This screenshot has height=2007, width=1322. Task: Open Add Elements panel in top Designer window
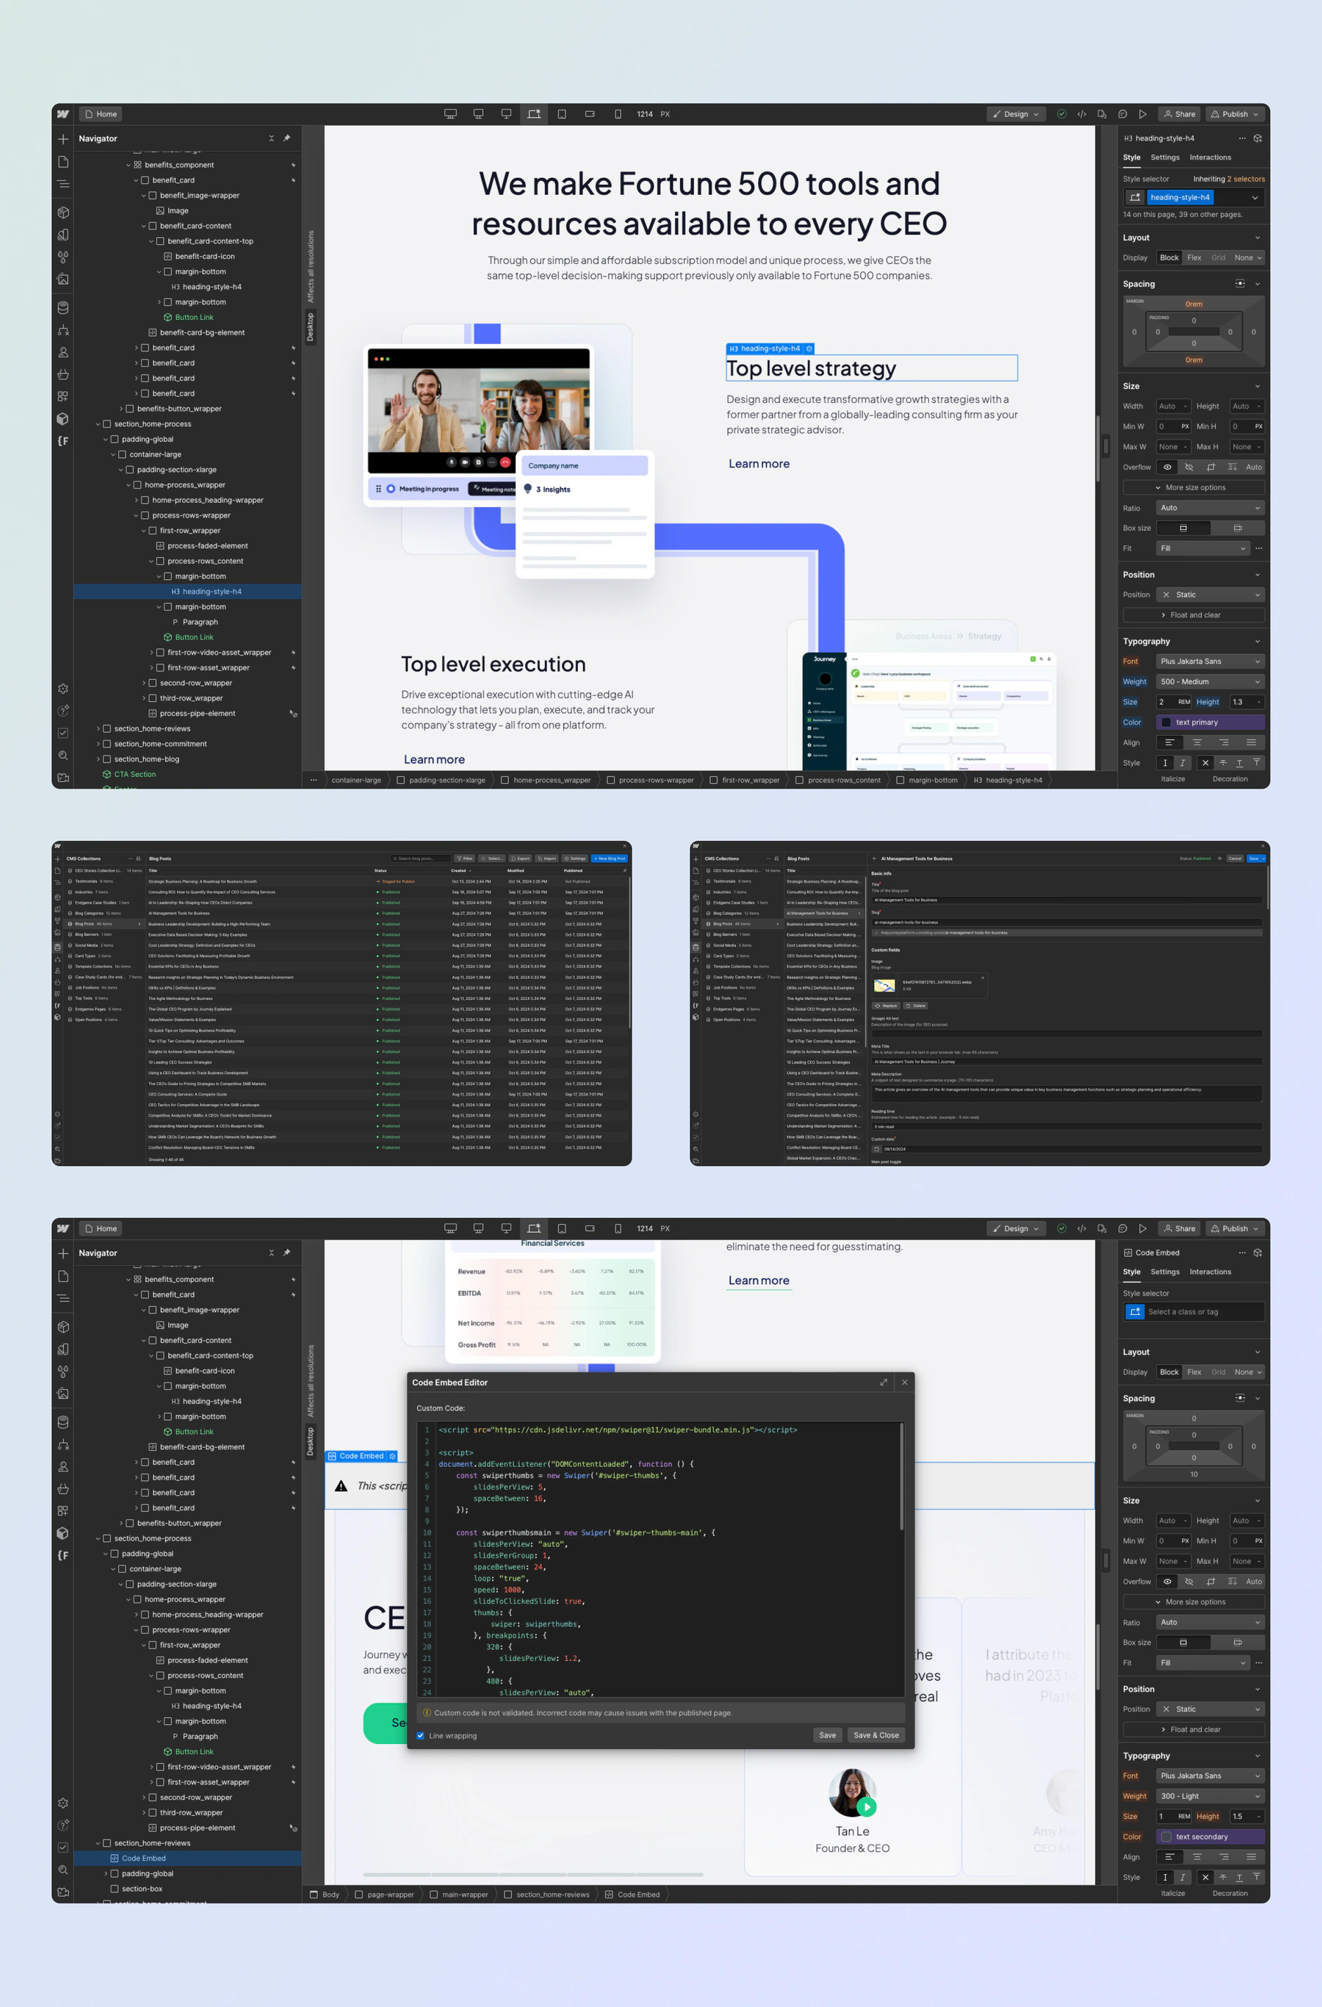click(x=63, y=139)
